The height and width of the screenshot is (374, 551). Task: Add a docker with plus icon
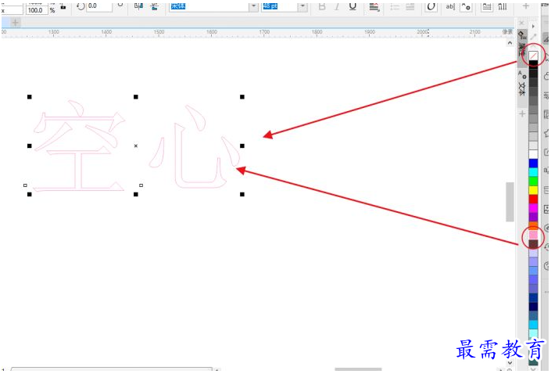(522, 113)
